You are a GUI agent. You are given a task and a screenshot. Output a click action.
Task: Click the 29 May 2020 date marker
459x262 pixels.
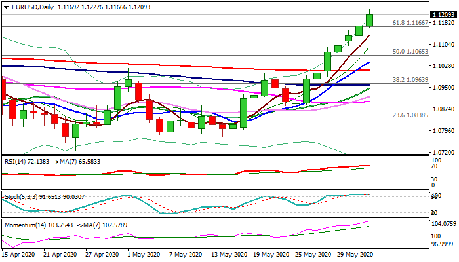tap(355, 255)
